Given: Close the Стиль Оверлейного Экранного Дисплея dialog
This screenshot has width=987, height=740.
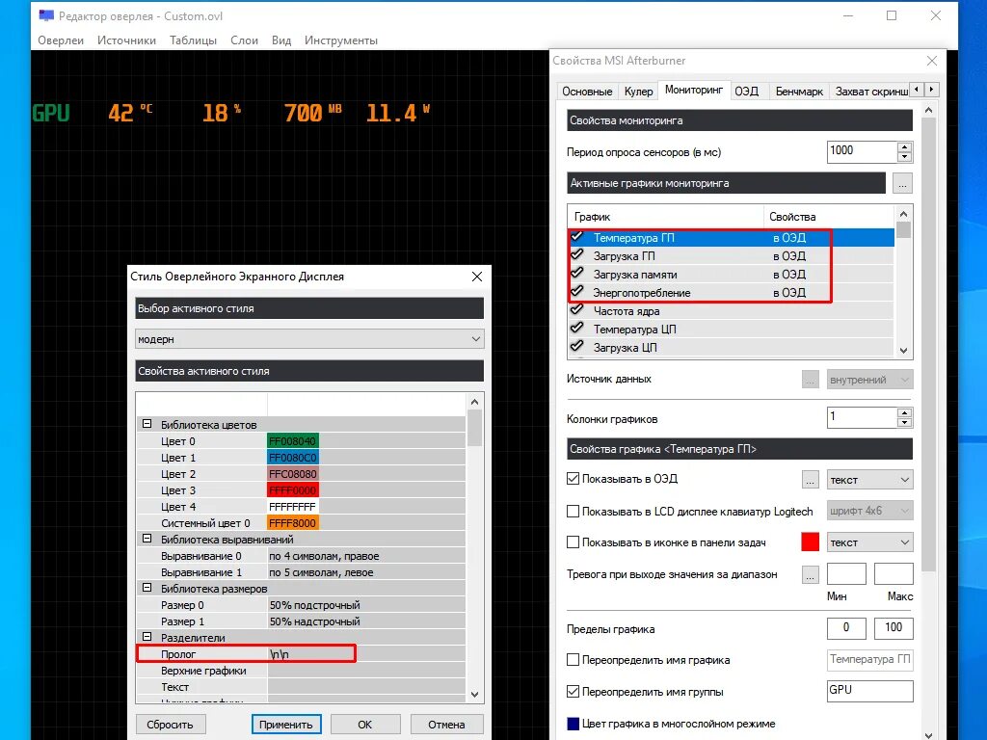Looking at the screenshot, I should point(477,277).
